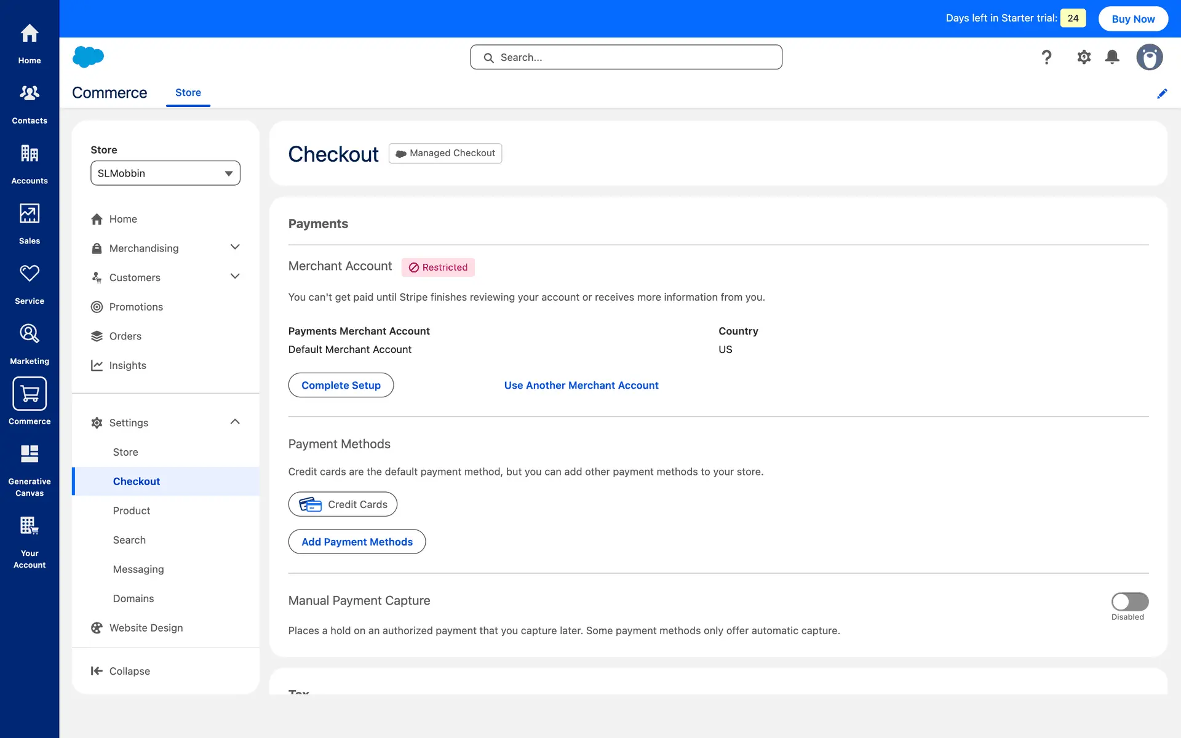Open the Sales chart icon
Viewport: 1181px width, 738px height.
[30, 214]
